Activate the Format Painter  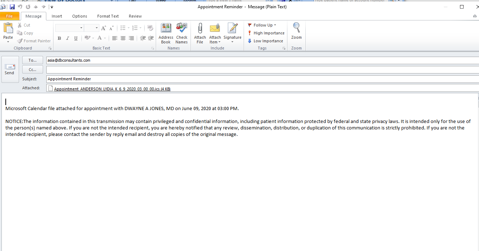[34, 41]
